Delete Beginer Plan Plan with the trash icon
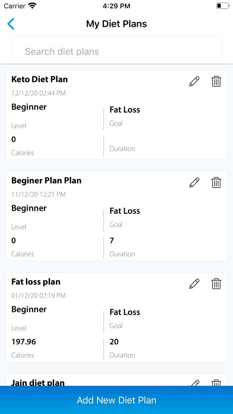The width and height of the screenshot is (233, 414). click(x=216, y=182)
